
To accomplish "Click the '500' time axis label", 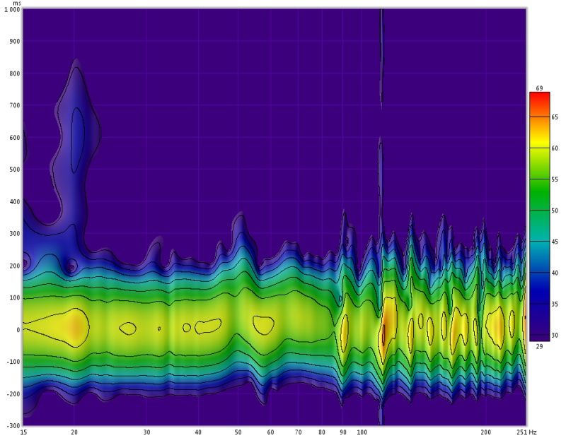I will [15, 170].
